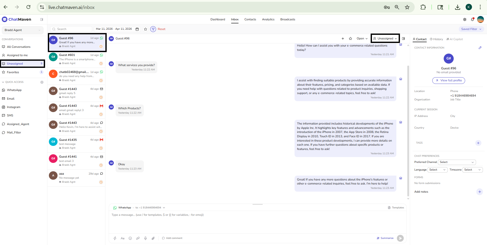Favorite the Guest #96 conversation with the star
This screenshot has height=245, width=487.
point(350,38)
